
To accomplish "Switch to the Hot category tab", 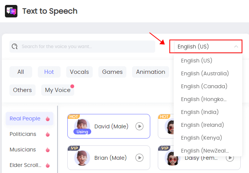I will point(49,72).
